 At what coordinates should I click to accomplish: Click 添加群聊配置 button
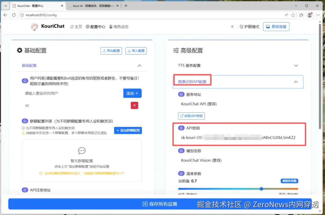tap(128, 130)
